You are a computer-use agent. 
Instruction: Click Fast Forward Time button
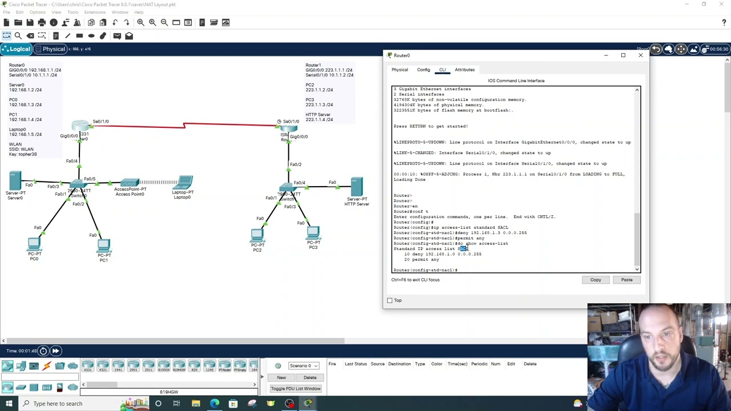tap(56, 350)
